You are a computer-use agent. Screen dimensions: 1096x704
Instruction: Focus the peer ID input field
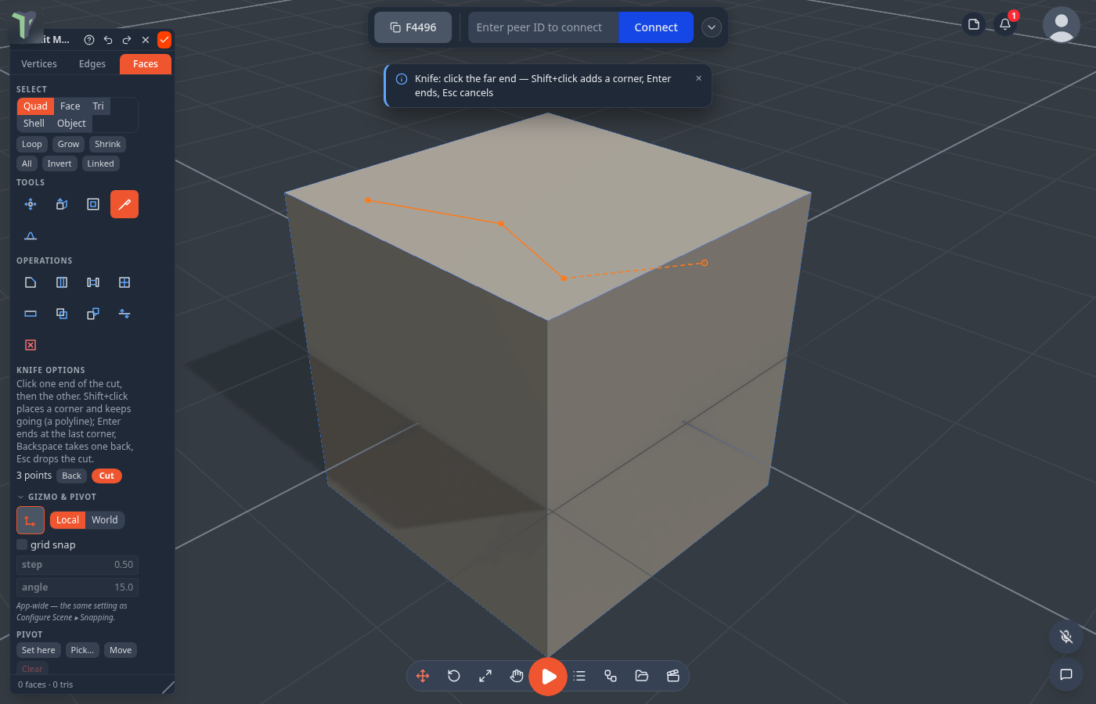(543, 27)
